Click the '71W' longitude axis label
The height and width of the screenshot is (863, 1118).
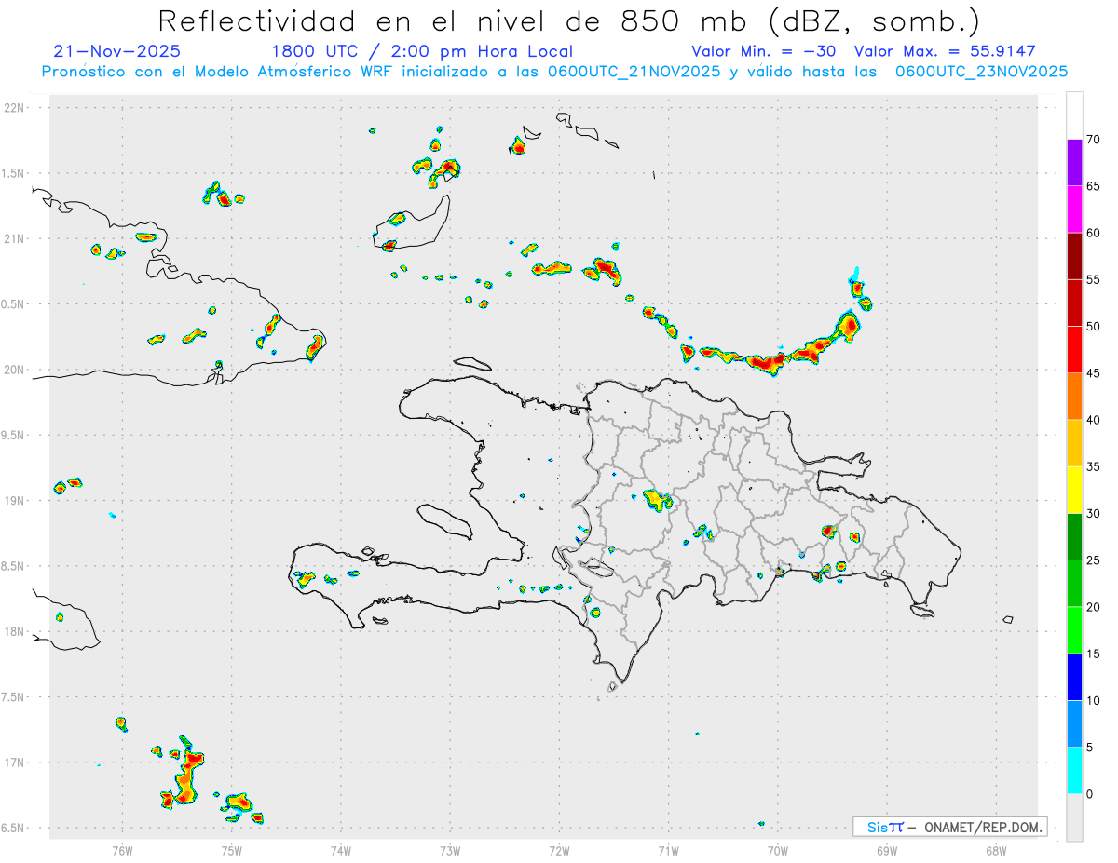[668, 850]
